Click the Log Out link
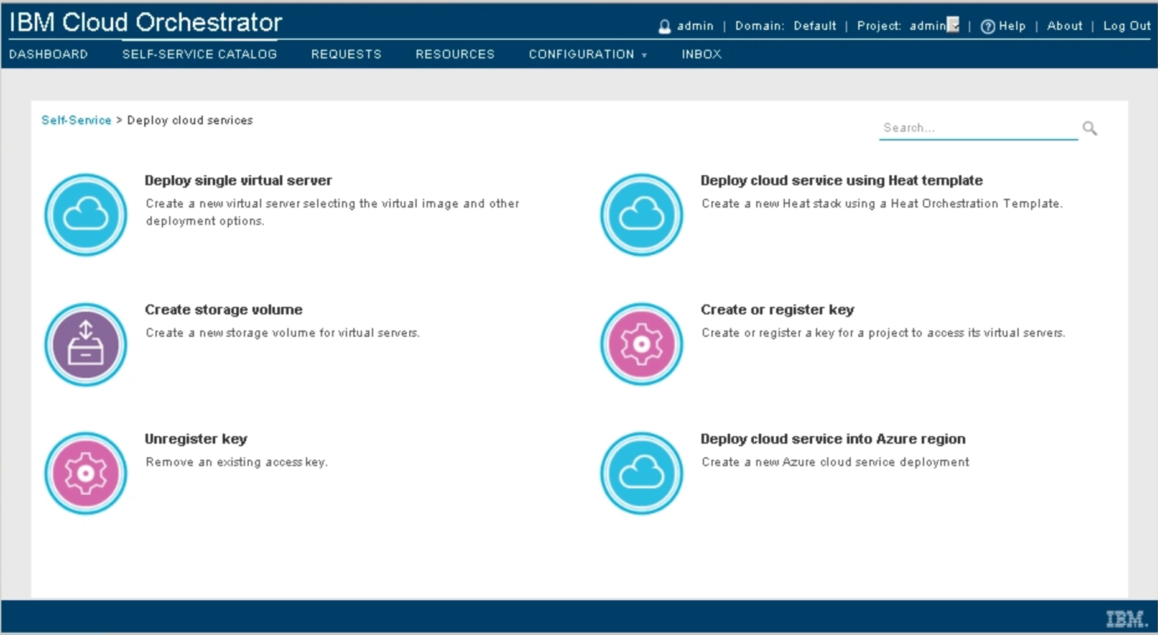1158x635 pixels. [1126, 26]
